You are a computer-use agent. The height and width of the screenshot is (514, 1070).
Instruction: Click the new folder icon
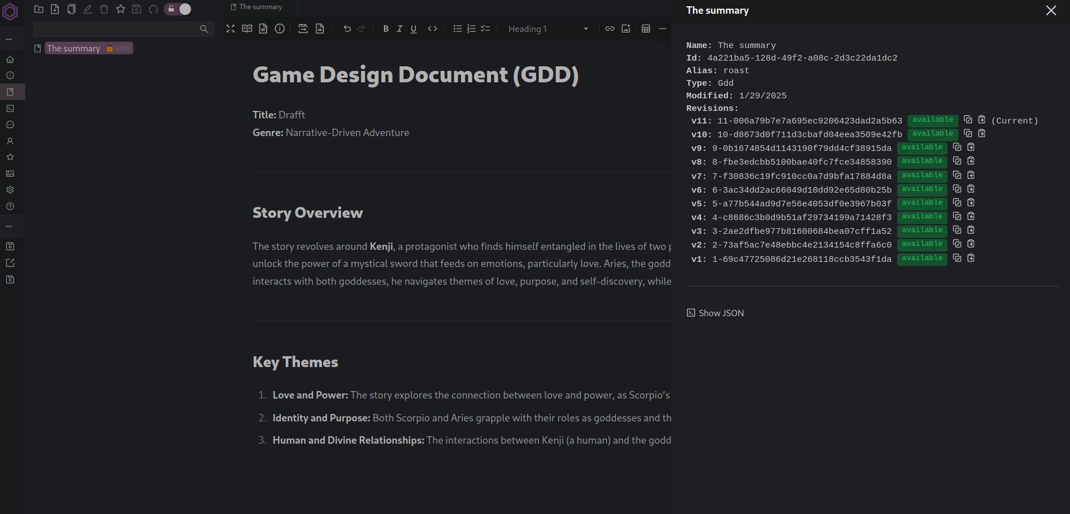39,9
